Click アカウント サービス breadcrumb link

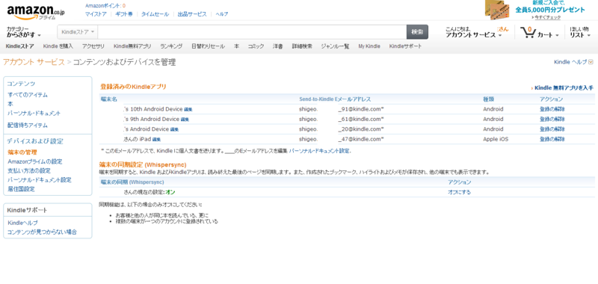(34, 62)
